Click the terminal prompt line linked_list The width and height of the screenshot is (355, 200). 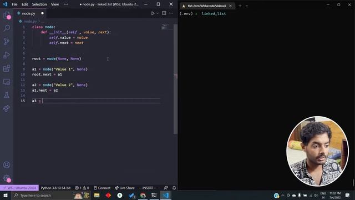pyautogui.click(x=202, y=13)
